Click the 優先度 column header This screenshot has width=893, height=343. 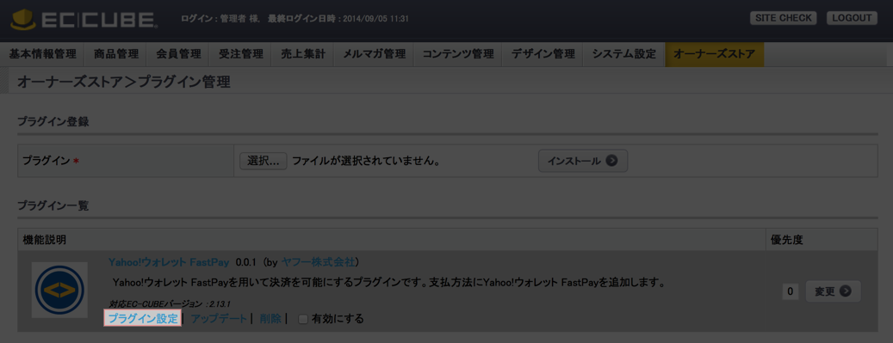point(786,240)
